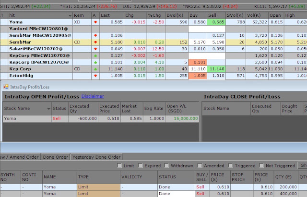Tick the Not Triggered checkbox

(x=261, y=165)
